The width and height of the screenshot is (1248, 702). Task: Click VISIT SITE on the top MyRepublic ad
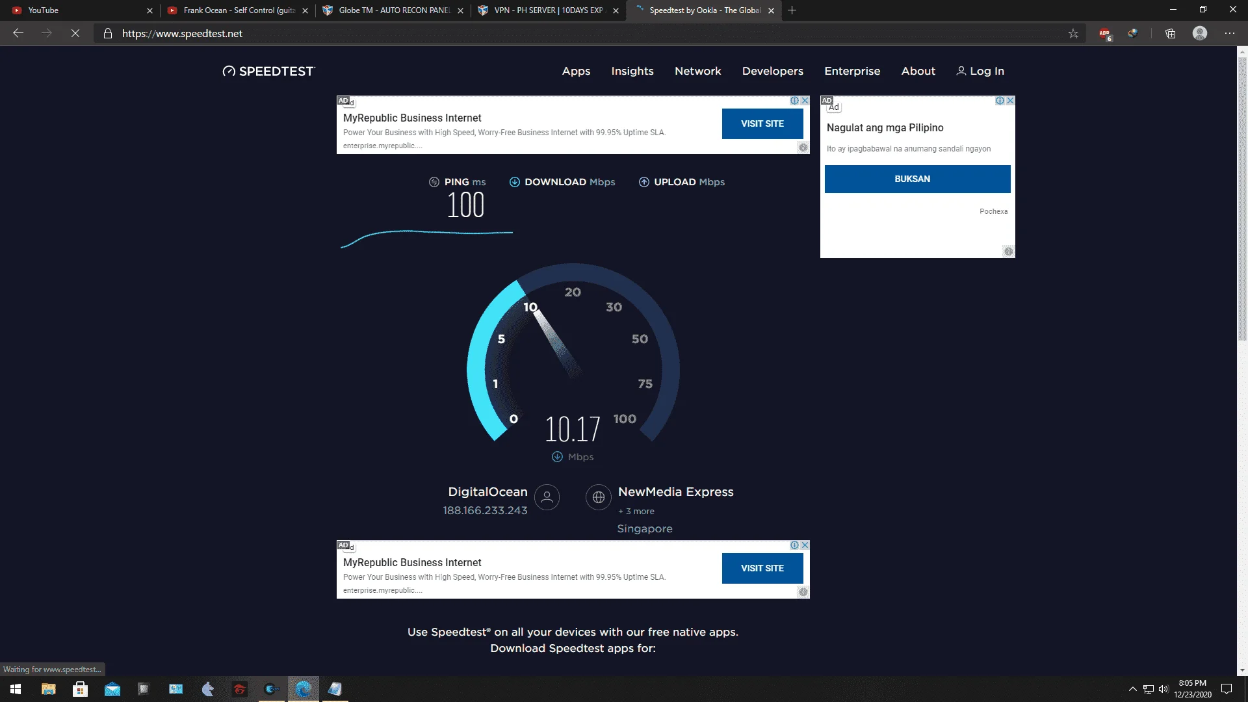pos(762,123)
